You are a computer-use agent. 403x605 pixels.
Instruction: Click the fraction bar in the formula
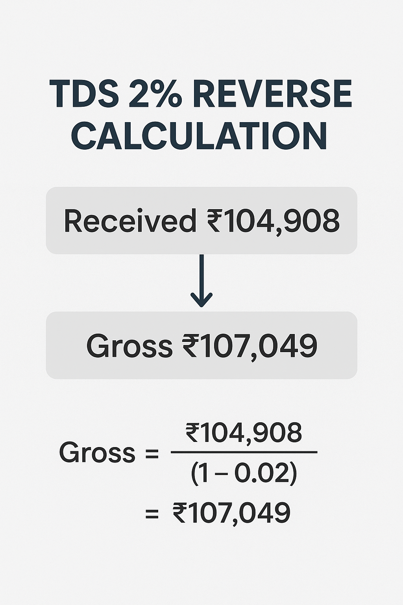(x=244, y=452)
